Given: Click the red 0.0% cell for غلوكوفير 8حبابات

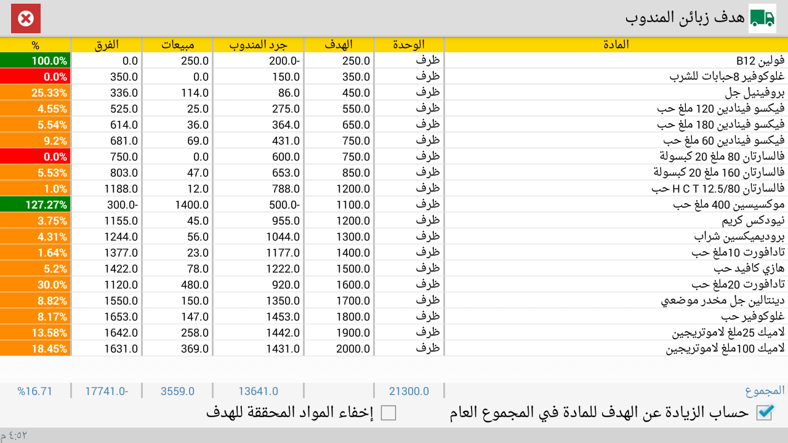Looking at the screenshot, I should click(x=35, y=76).
